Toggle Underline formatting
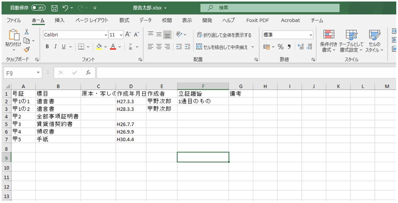This screenshot has width=398, height=203. [x=64, y=47]
